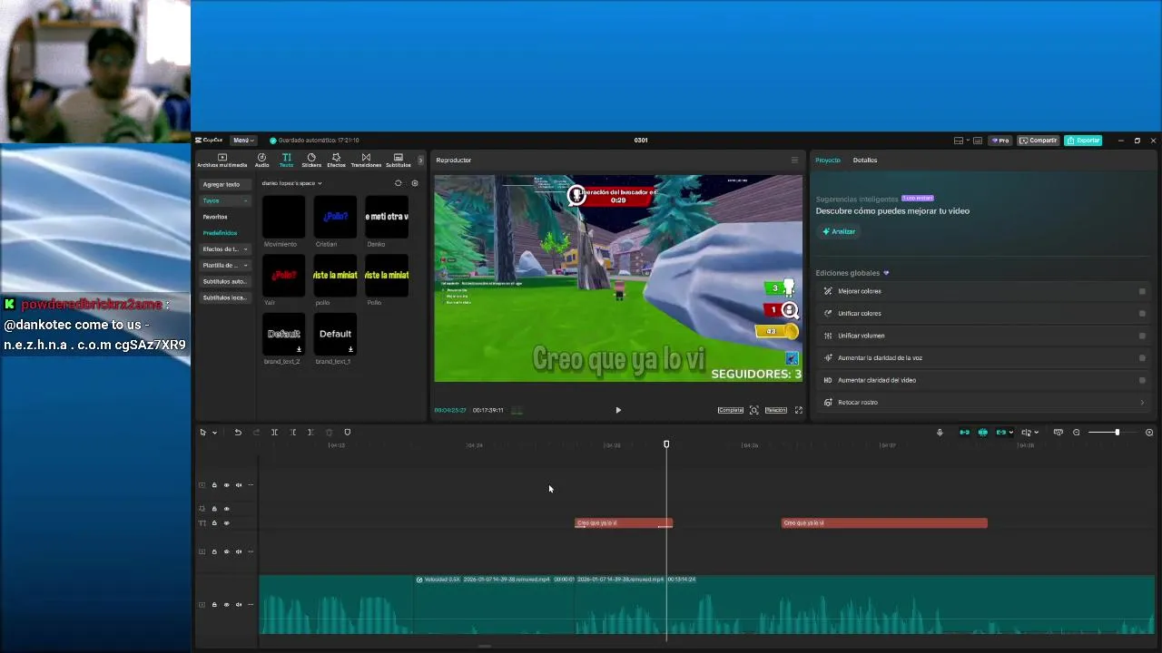Switch to the Proyecto tab
1162x653 pixels.
click(x=828, y=161)
